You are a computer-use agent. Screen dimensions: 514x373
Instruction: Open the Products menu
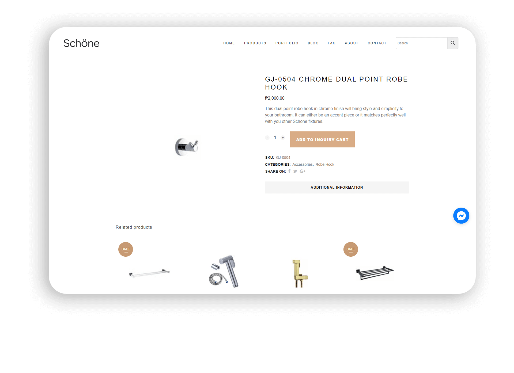pyautogui.click(x=255, y=43)
